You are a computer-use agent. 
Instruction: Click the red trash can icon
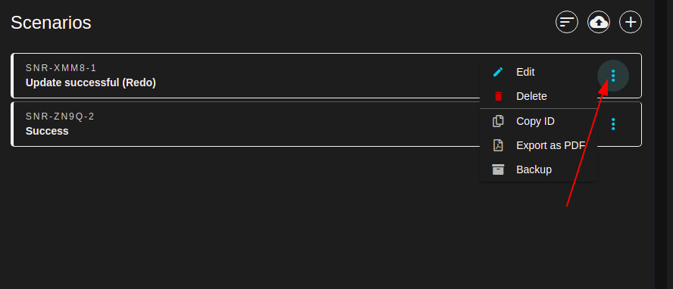(x=498, y=96)
